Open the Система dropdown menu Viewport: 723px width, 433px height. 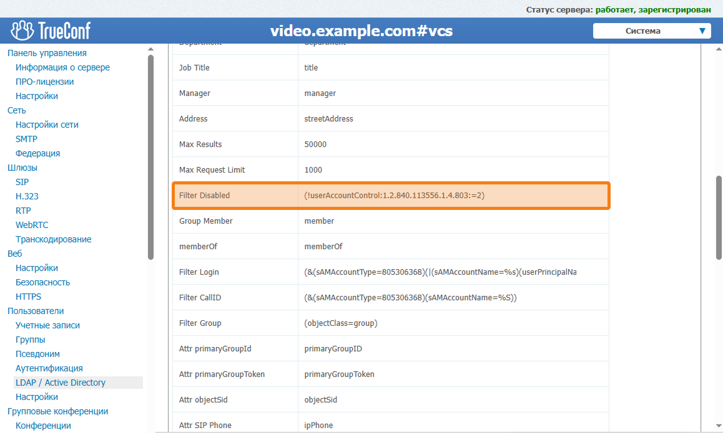tap(651, 31)
